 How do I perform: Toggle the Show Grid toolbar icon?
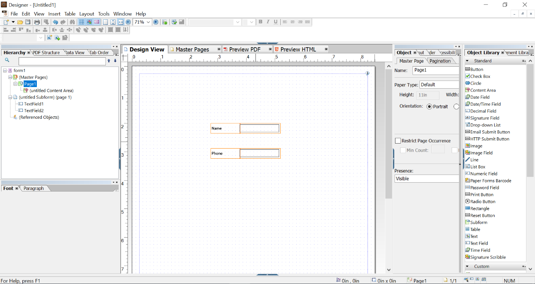coord(82,22)
